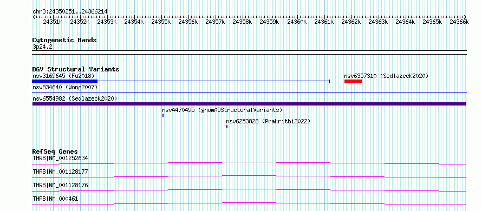Select the THRB|NM_001252634 transcript label

60,159
